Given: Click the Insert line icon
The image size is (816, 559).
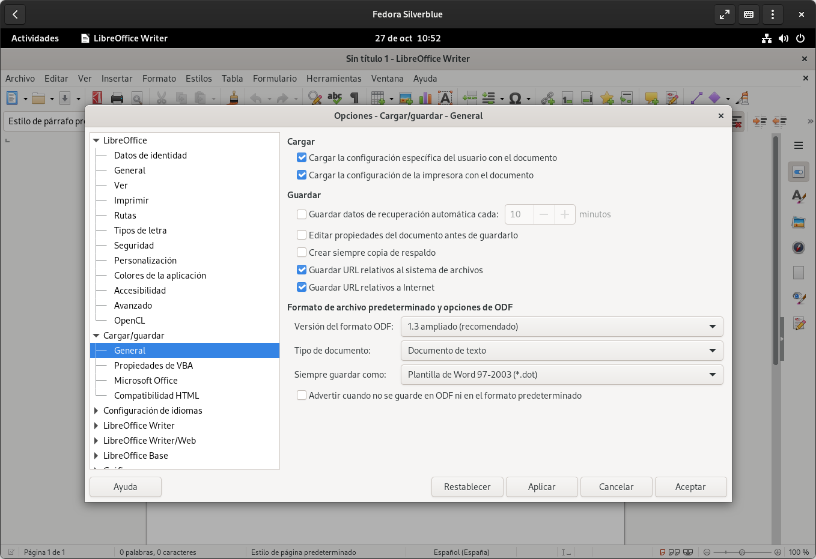Looking at the screenshot, I should pos(697,98).
